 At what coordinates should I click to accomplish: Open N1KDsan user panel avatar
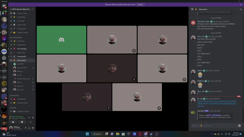click(x=11, y=128)
